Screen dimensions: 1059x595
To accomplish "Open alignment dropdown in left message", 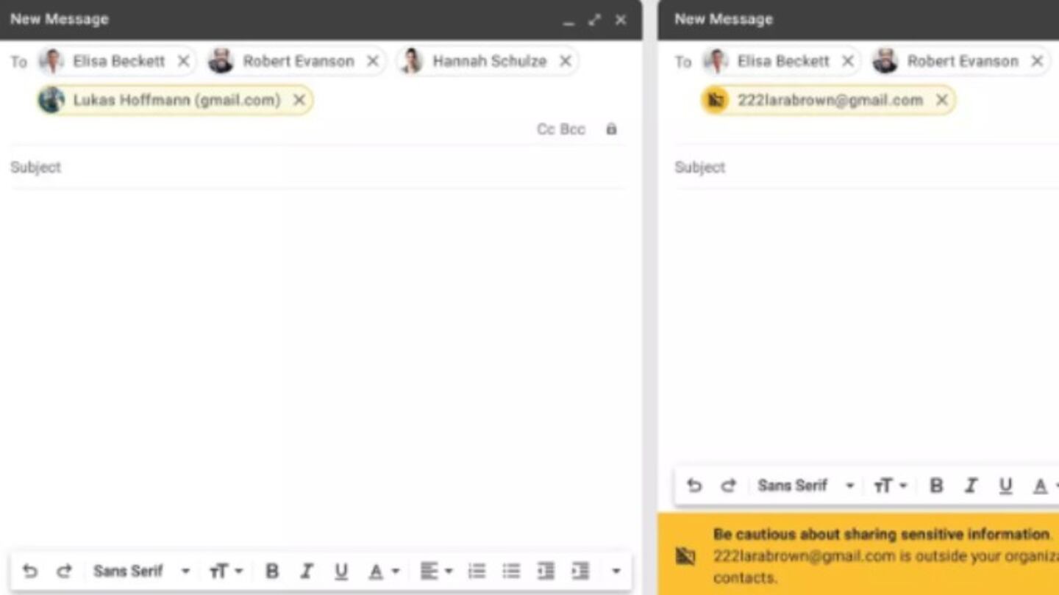I will pyautogui.click(x=436, y=571).
